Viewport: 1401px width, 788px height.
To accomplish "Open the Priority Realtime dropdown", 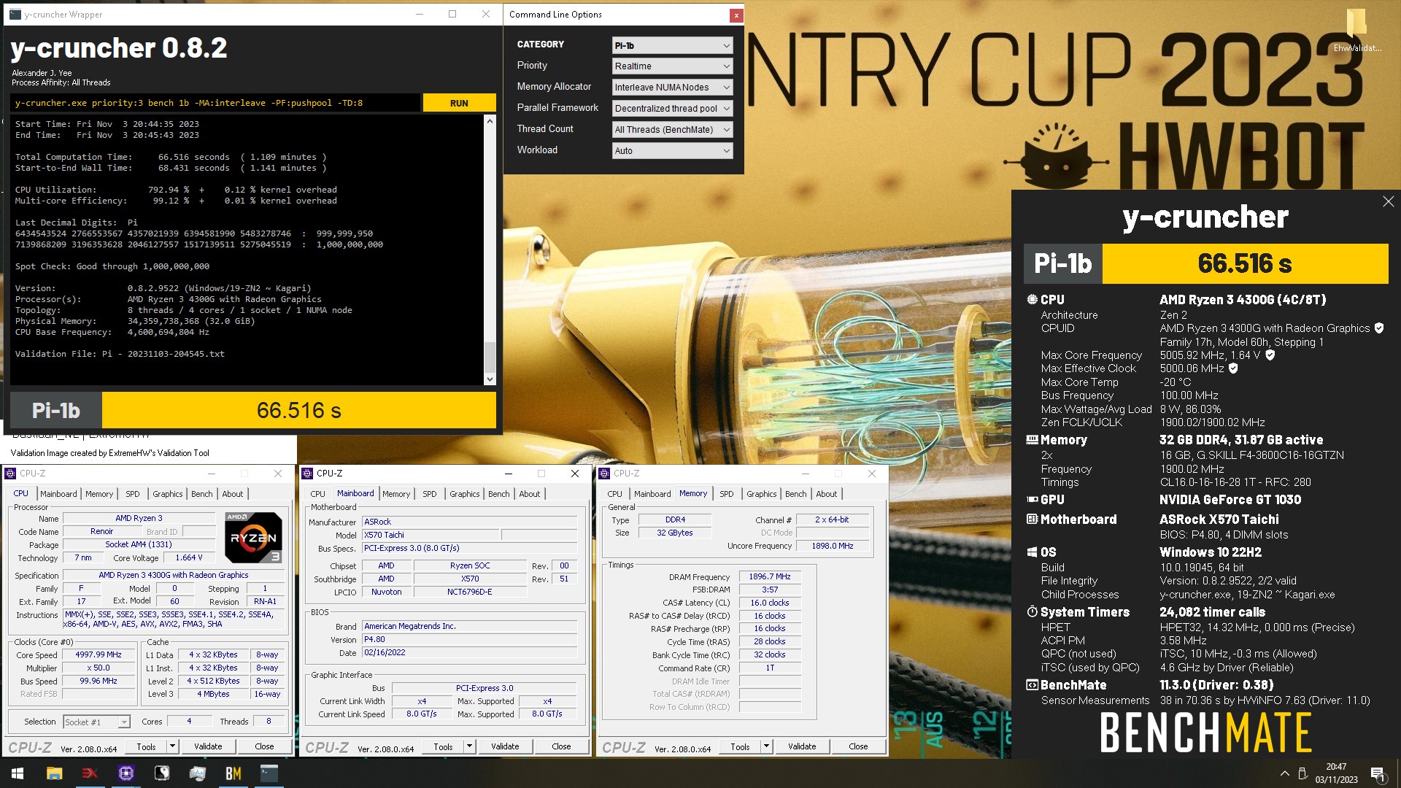I will [x=672, y=66].
